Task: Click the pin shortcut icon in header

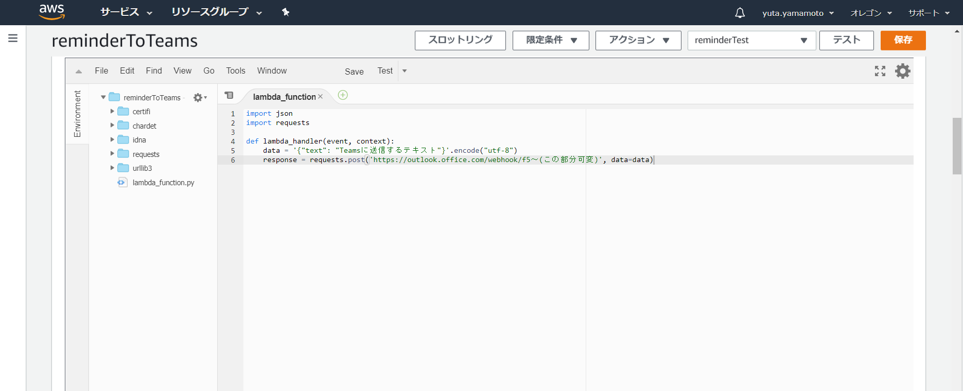Action: click(x=286, y=12)
